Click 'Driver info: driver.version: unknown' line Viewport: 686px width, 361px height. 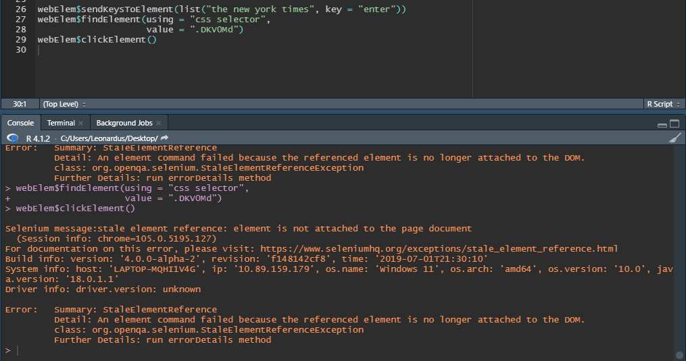tap(103, 289)
